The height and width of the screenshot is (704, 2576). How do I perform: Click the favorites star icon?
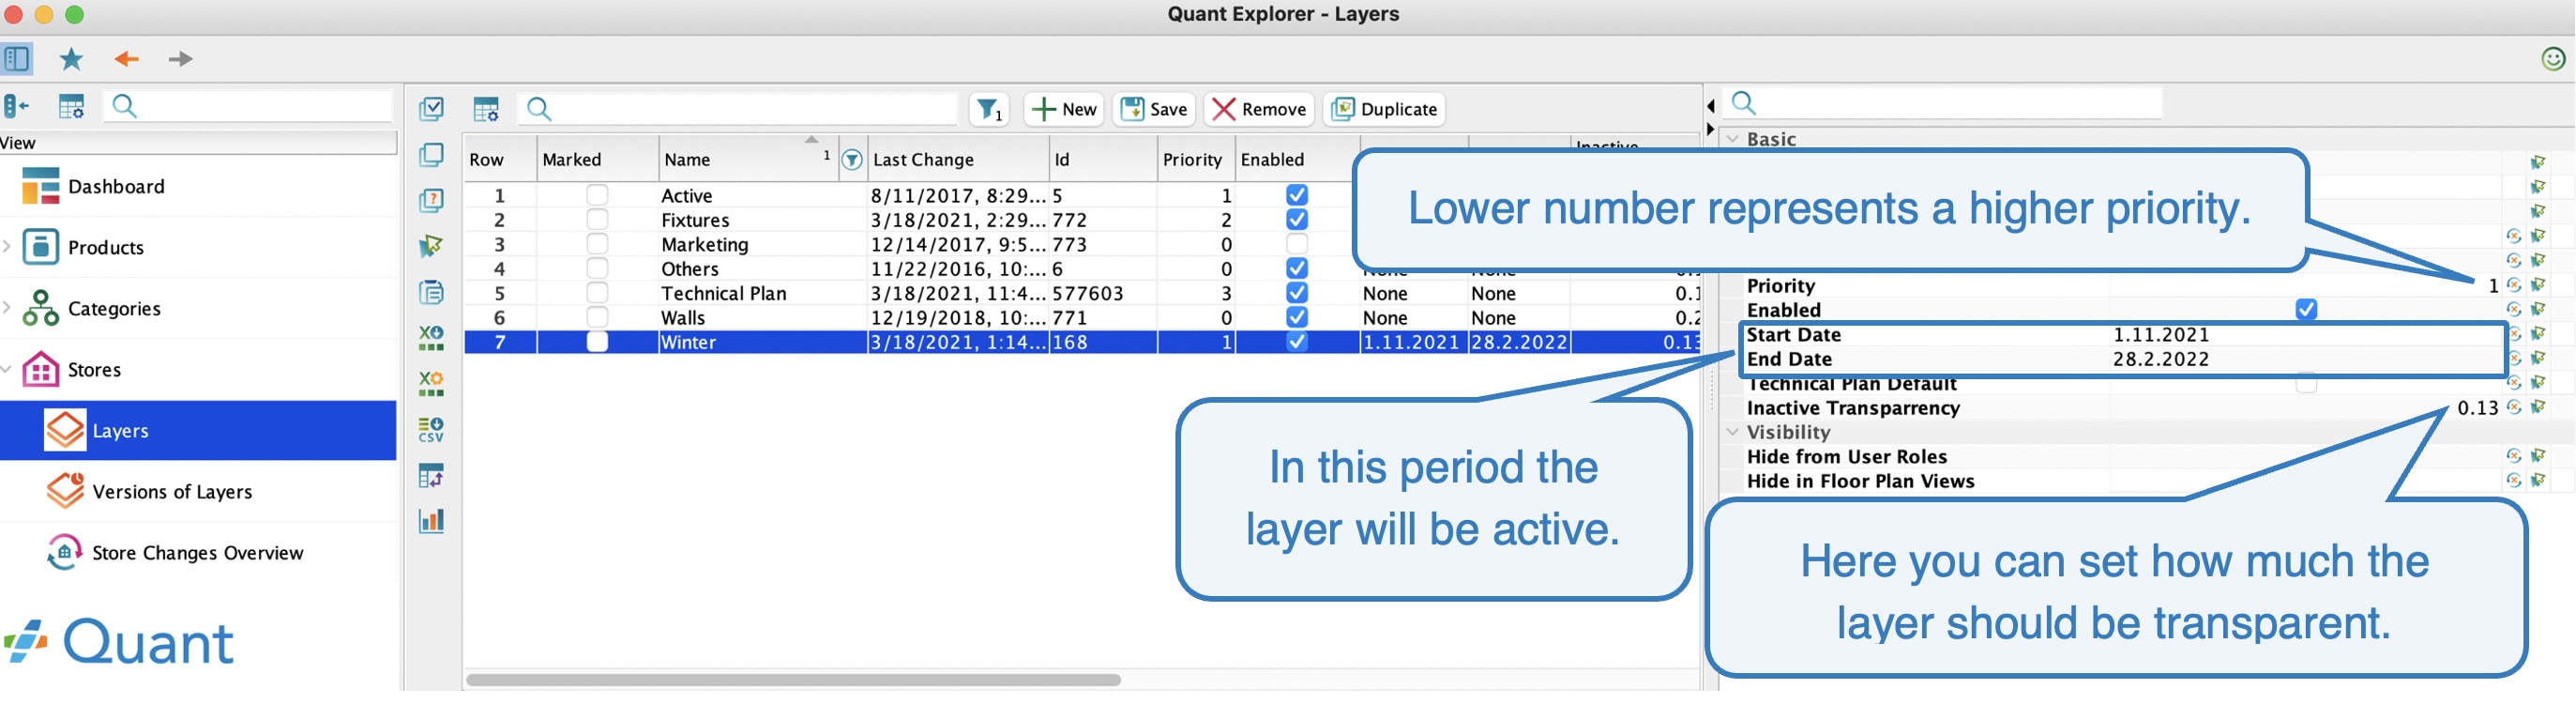pyautogui.click(x=71, y=59)
